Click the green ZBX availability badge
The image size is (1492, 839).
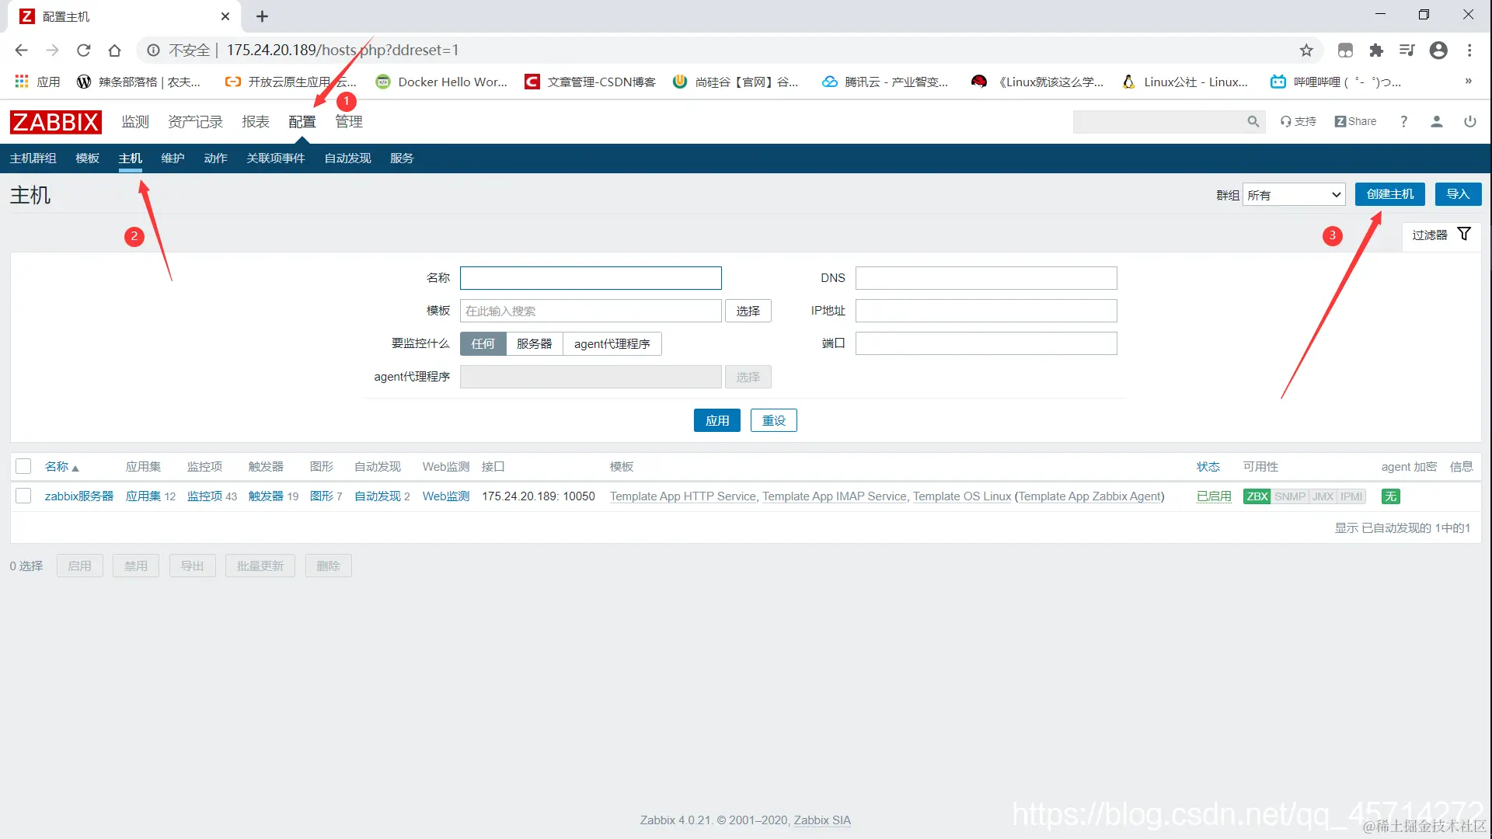1257,496
